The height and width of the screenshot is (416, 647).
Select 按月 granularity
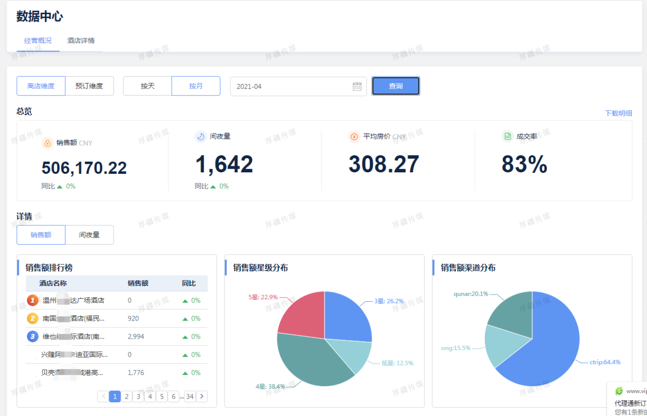coord(196,86)
